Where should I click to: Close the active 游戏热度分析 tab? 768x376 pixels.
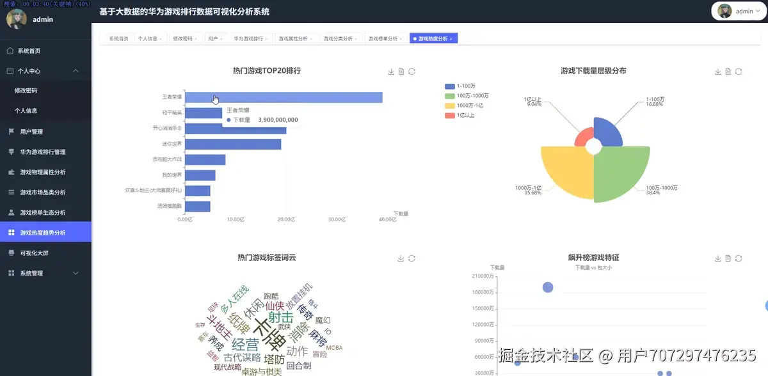click(x=451, y=39)
